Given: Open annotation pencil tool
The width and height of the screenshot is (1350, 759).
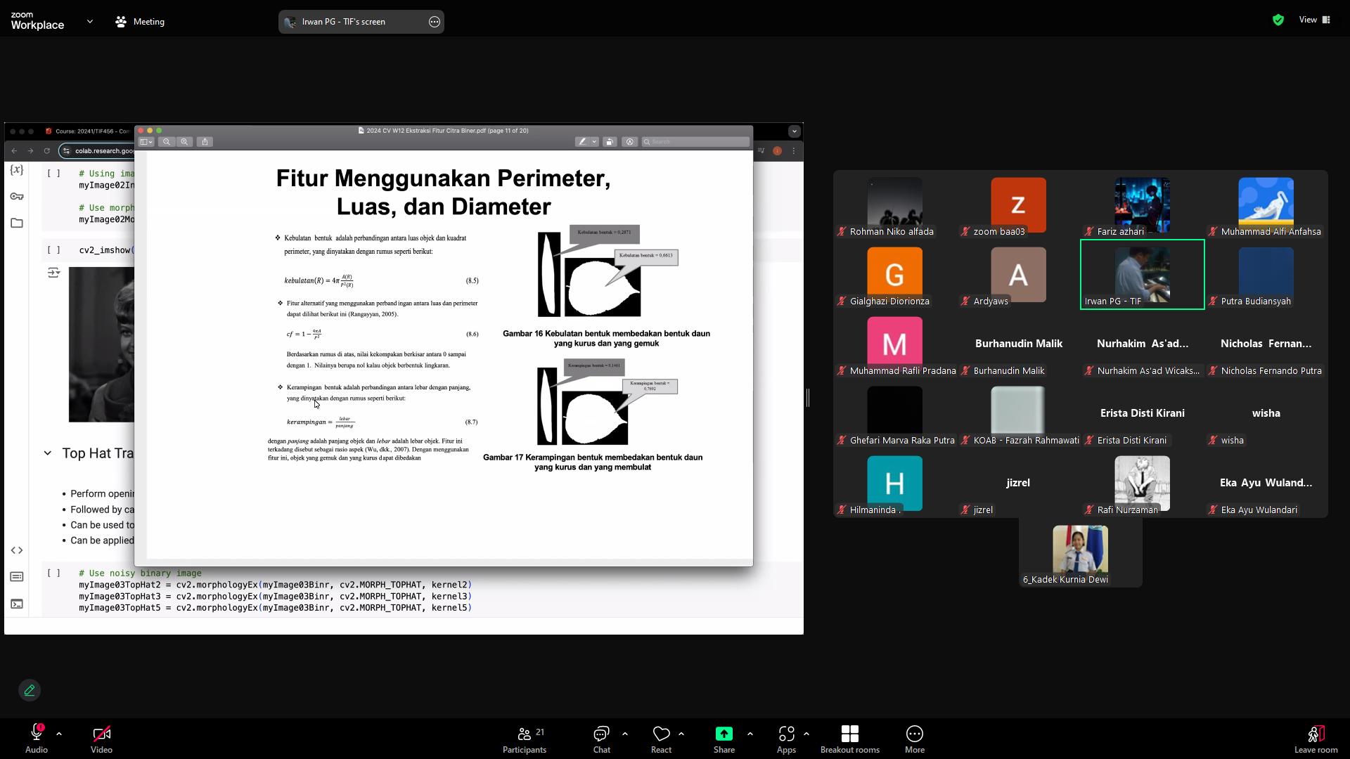Looking at the screenshot, I should (30, 690).
